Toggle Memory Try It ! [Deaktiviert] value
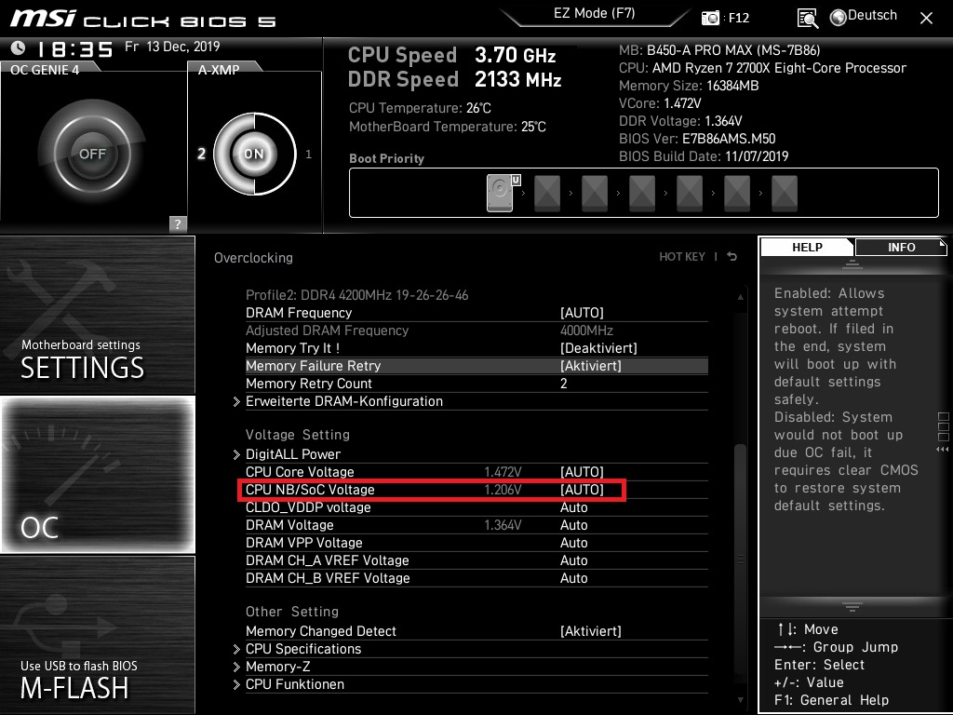 click(598, 348)
